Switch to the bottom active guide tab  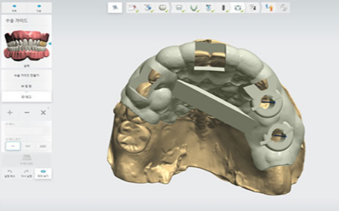26,97
